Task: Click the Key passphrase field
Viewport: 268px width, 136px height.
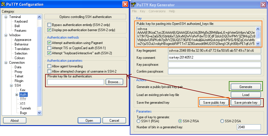Action: coord(215,65)
